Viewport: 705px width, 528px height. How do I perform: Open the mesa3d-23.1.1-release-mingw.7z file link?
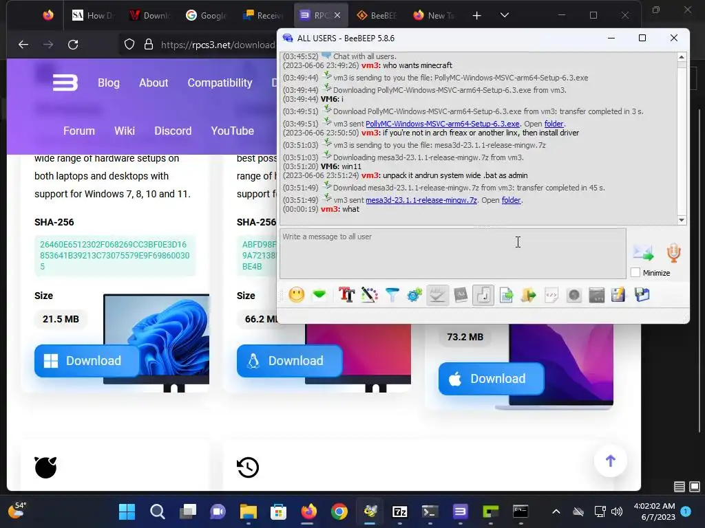click(x=421, y=200)
